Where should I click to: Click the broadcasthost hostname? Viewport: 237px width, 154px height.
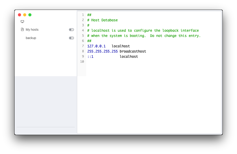(x=133, y=52)
